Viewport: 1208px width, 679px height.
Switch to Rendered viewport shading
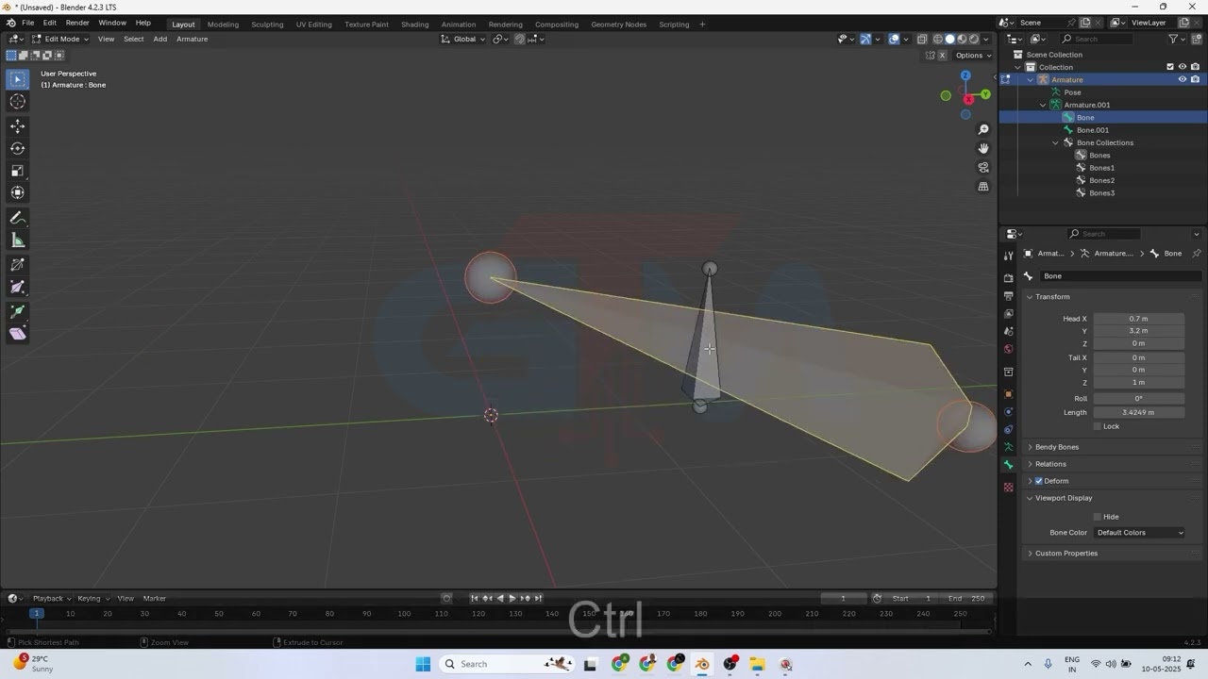point(974,39)
